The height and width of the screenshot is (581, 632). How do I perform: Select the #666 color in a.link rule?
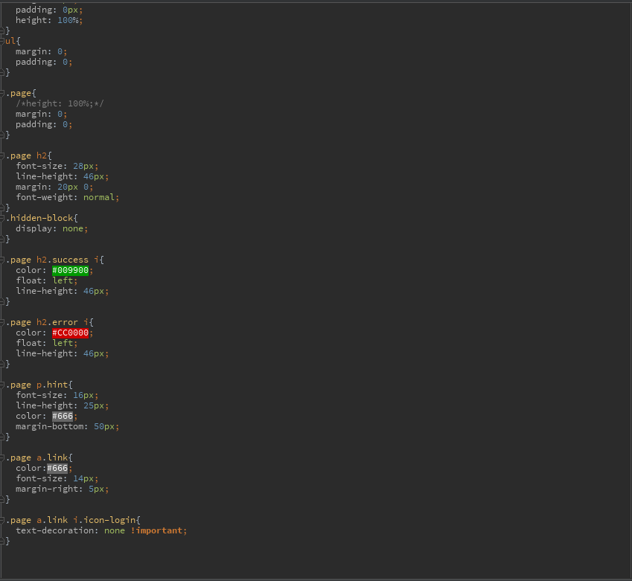(x=57, y=469)
